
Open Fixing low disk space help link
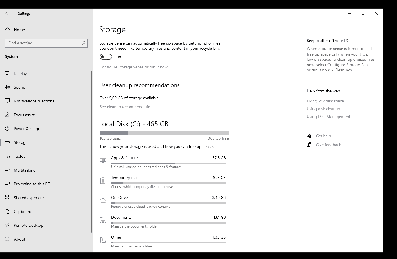click(325, 101)
